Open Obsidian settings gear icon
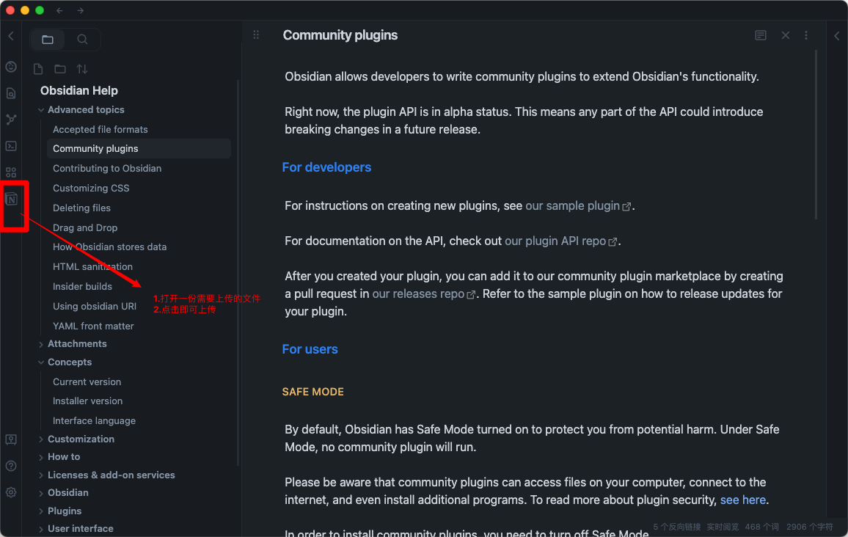848x537 pixels. tap(11, 492)
